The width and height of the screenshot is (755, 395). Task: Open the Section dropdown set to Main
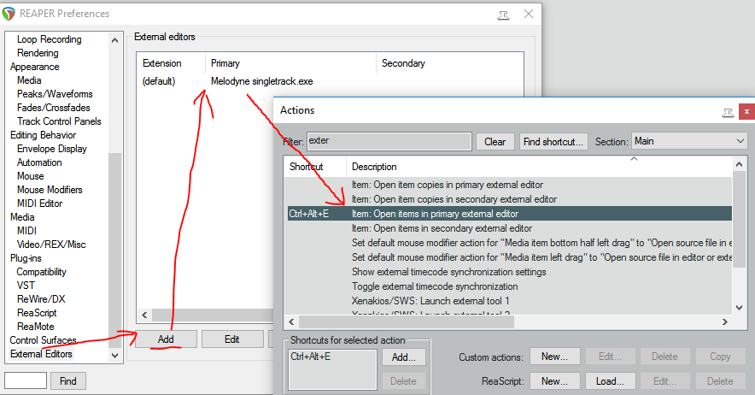tap(689, 141)
